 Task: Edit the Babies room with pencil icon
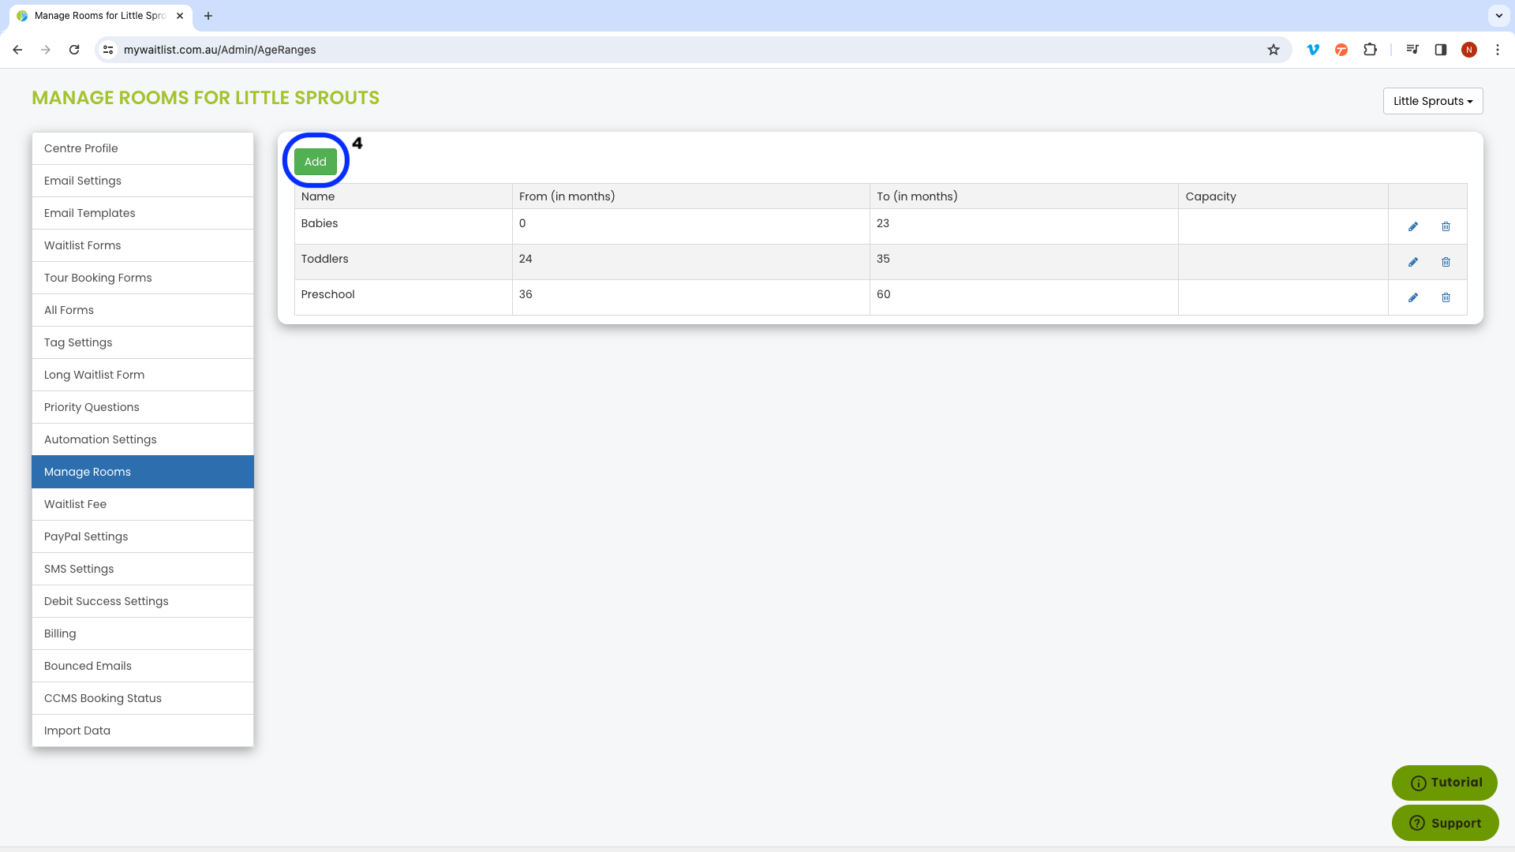click(x=1413, y=227)
